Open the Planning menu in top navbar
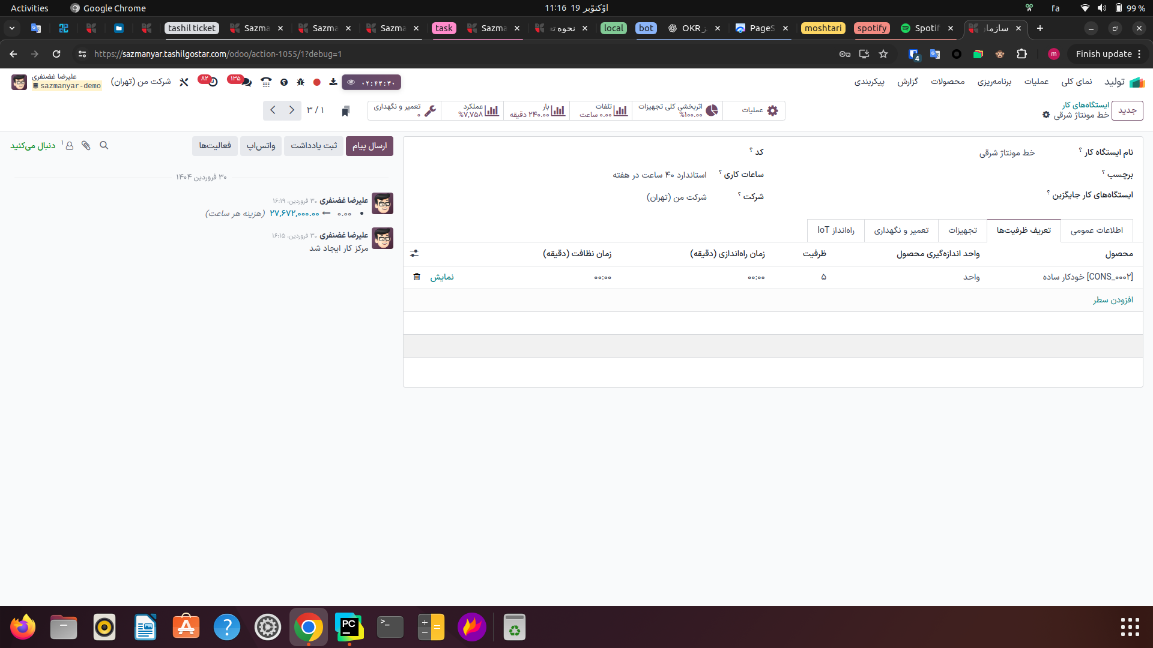The height and width of the screenshot is (648, 1153). [994, 82]
